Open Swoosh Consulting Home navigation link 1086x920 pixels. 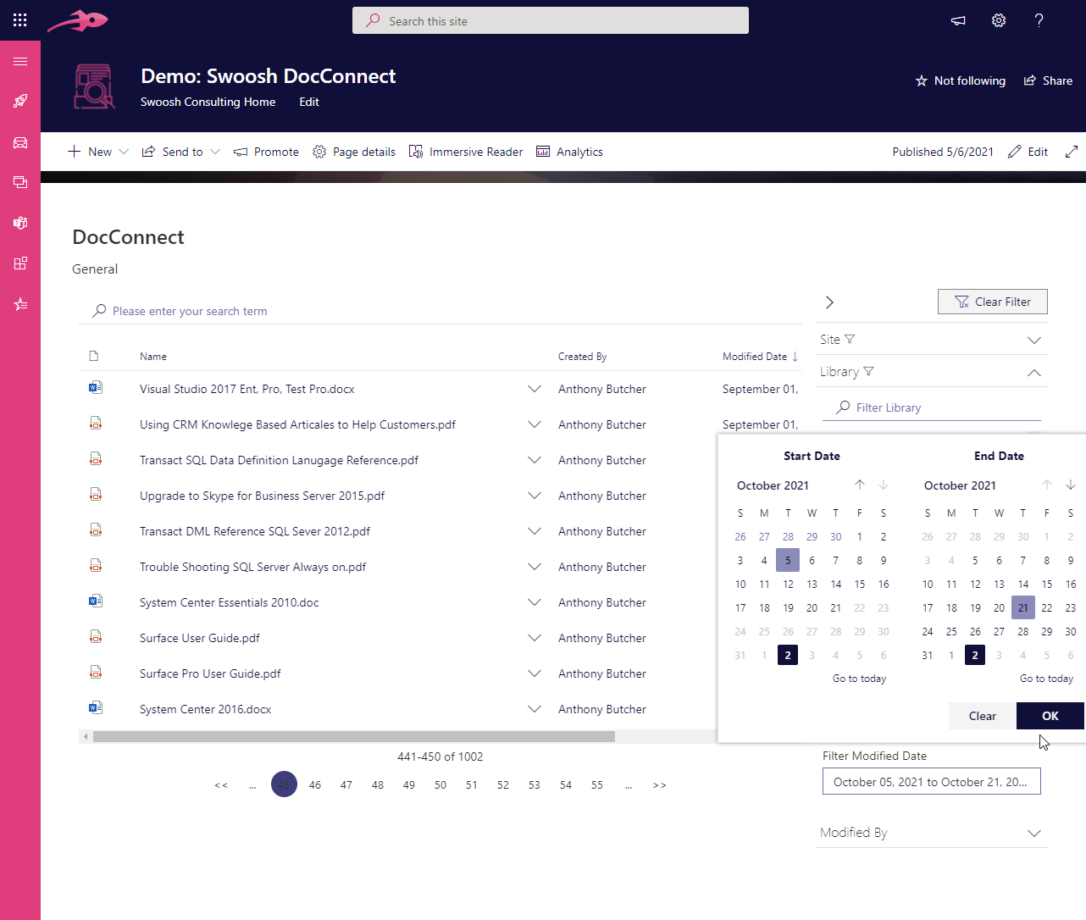click(208, 102)
